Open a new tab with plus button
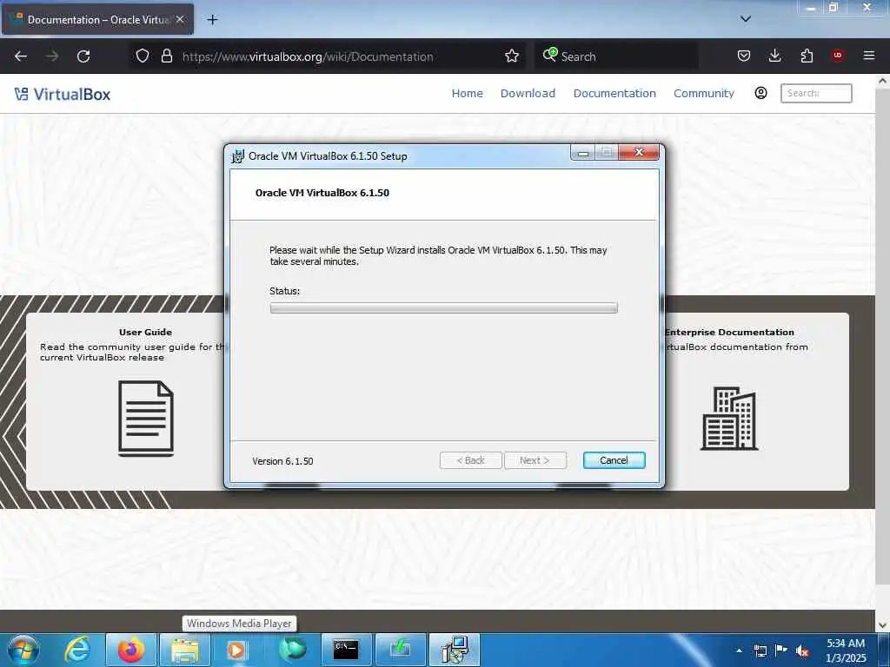 212,20
